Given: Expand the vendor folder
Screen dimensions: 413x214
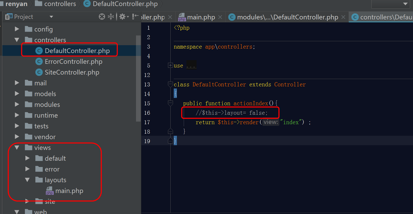Looking at the screenshot, I should [17, 137].
